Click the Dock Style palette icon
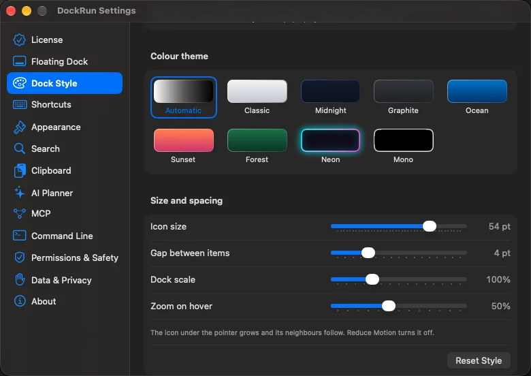 19,83
